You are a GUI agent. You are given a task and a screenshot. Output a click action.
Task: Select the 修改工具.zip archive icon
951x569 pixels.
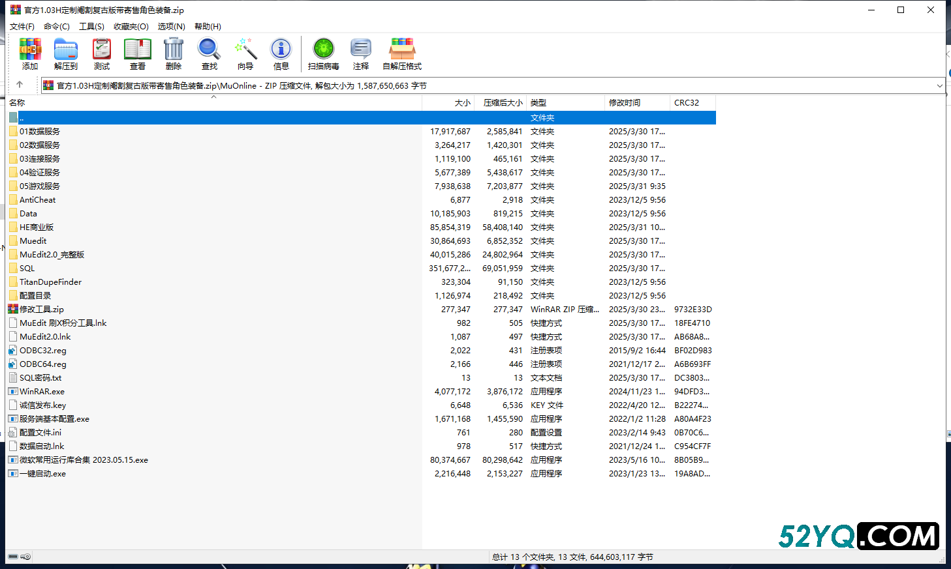point(13,309)
